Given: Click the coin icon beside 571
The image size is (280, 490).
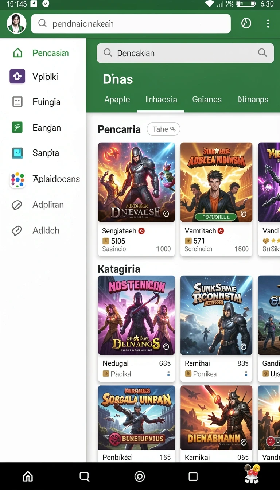Looking at the screenshot, I should click(x=188, y=241).
